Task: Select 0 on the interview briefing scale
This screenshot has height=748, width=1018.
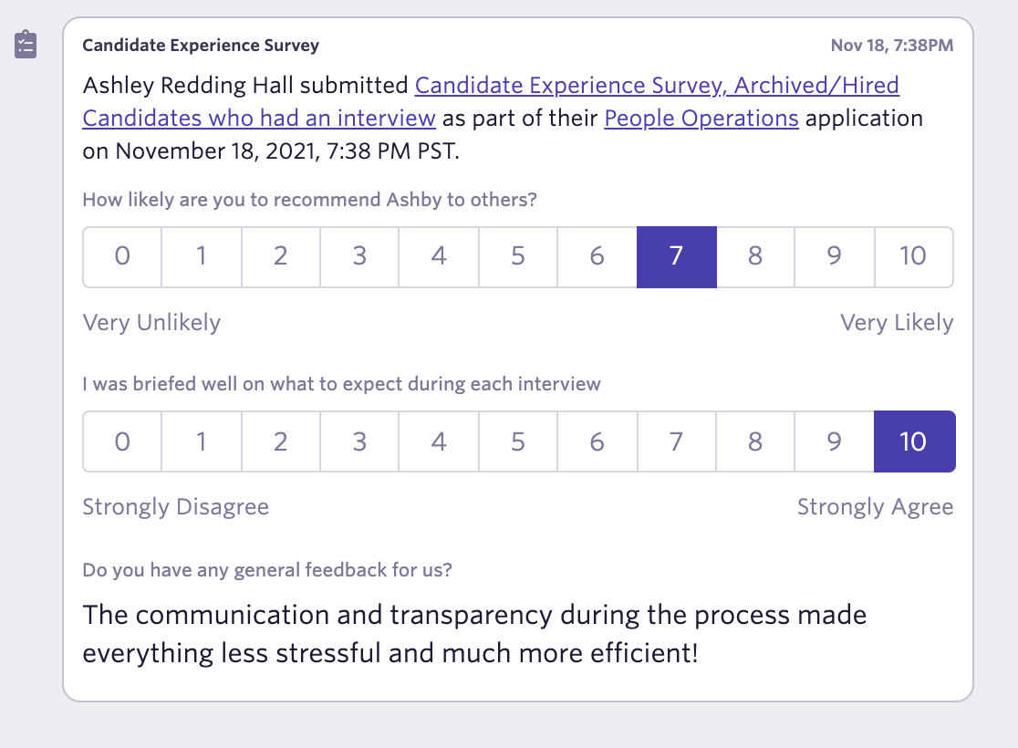Action: coord(122,442)
